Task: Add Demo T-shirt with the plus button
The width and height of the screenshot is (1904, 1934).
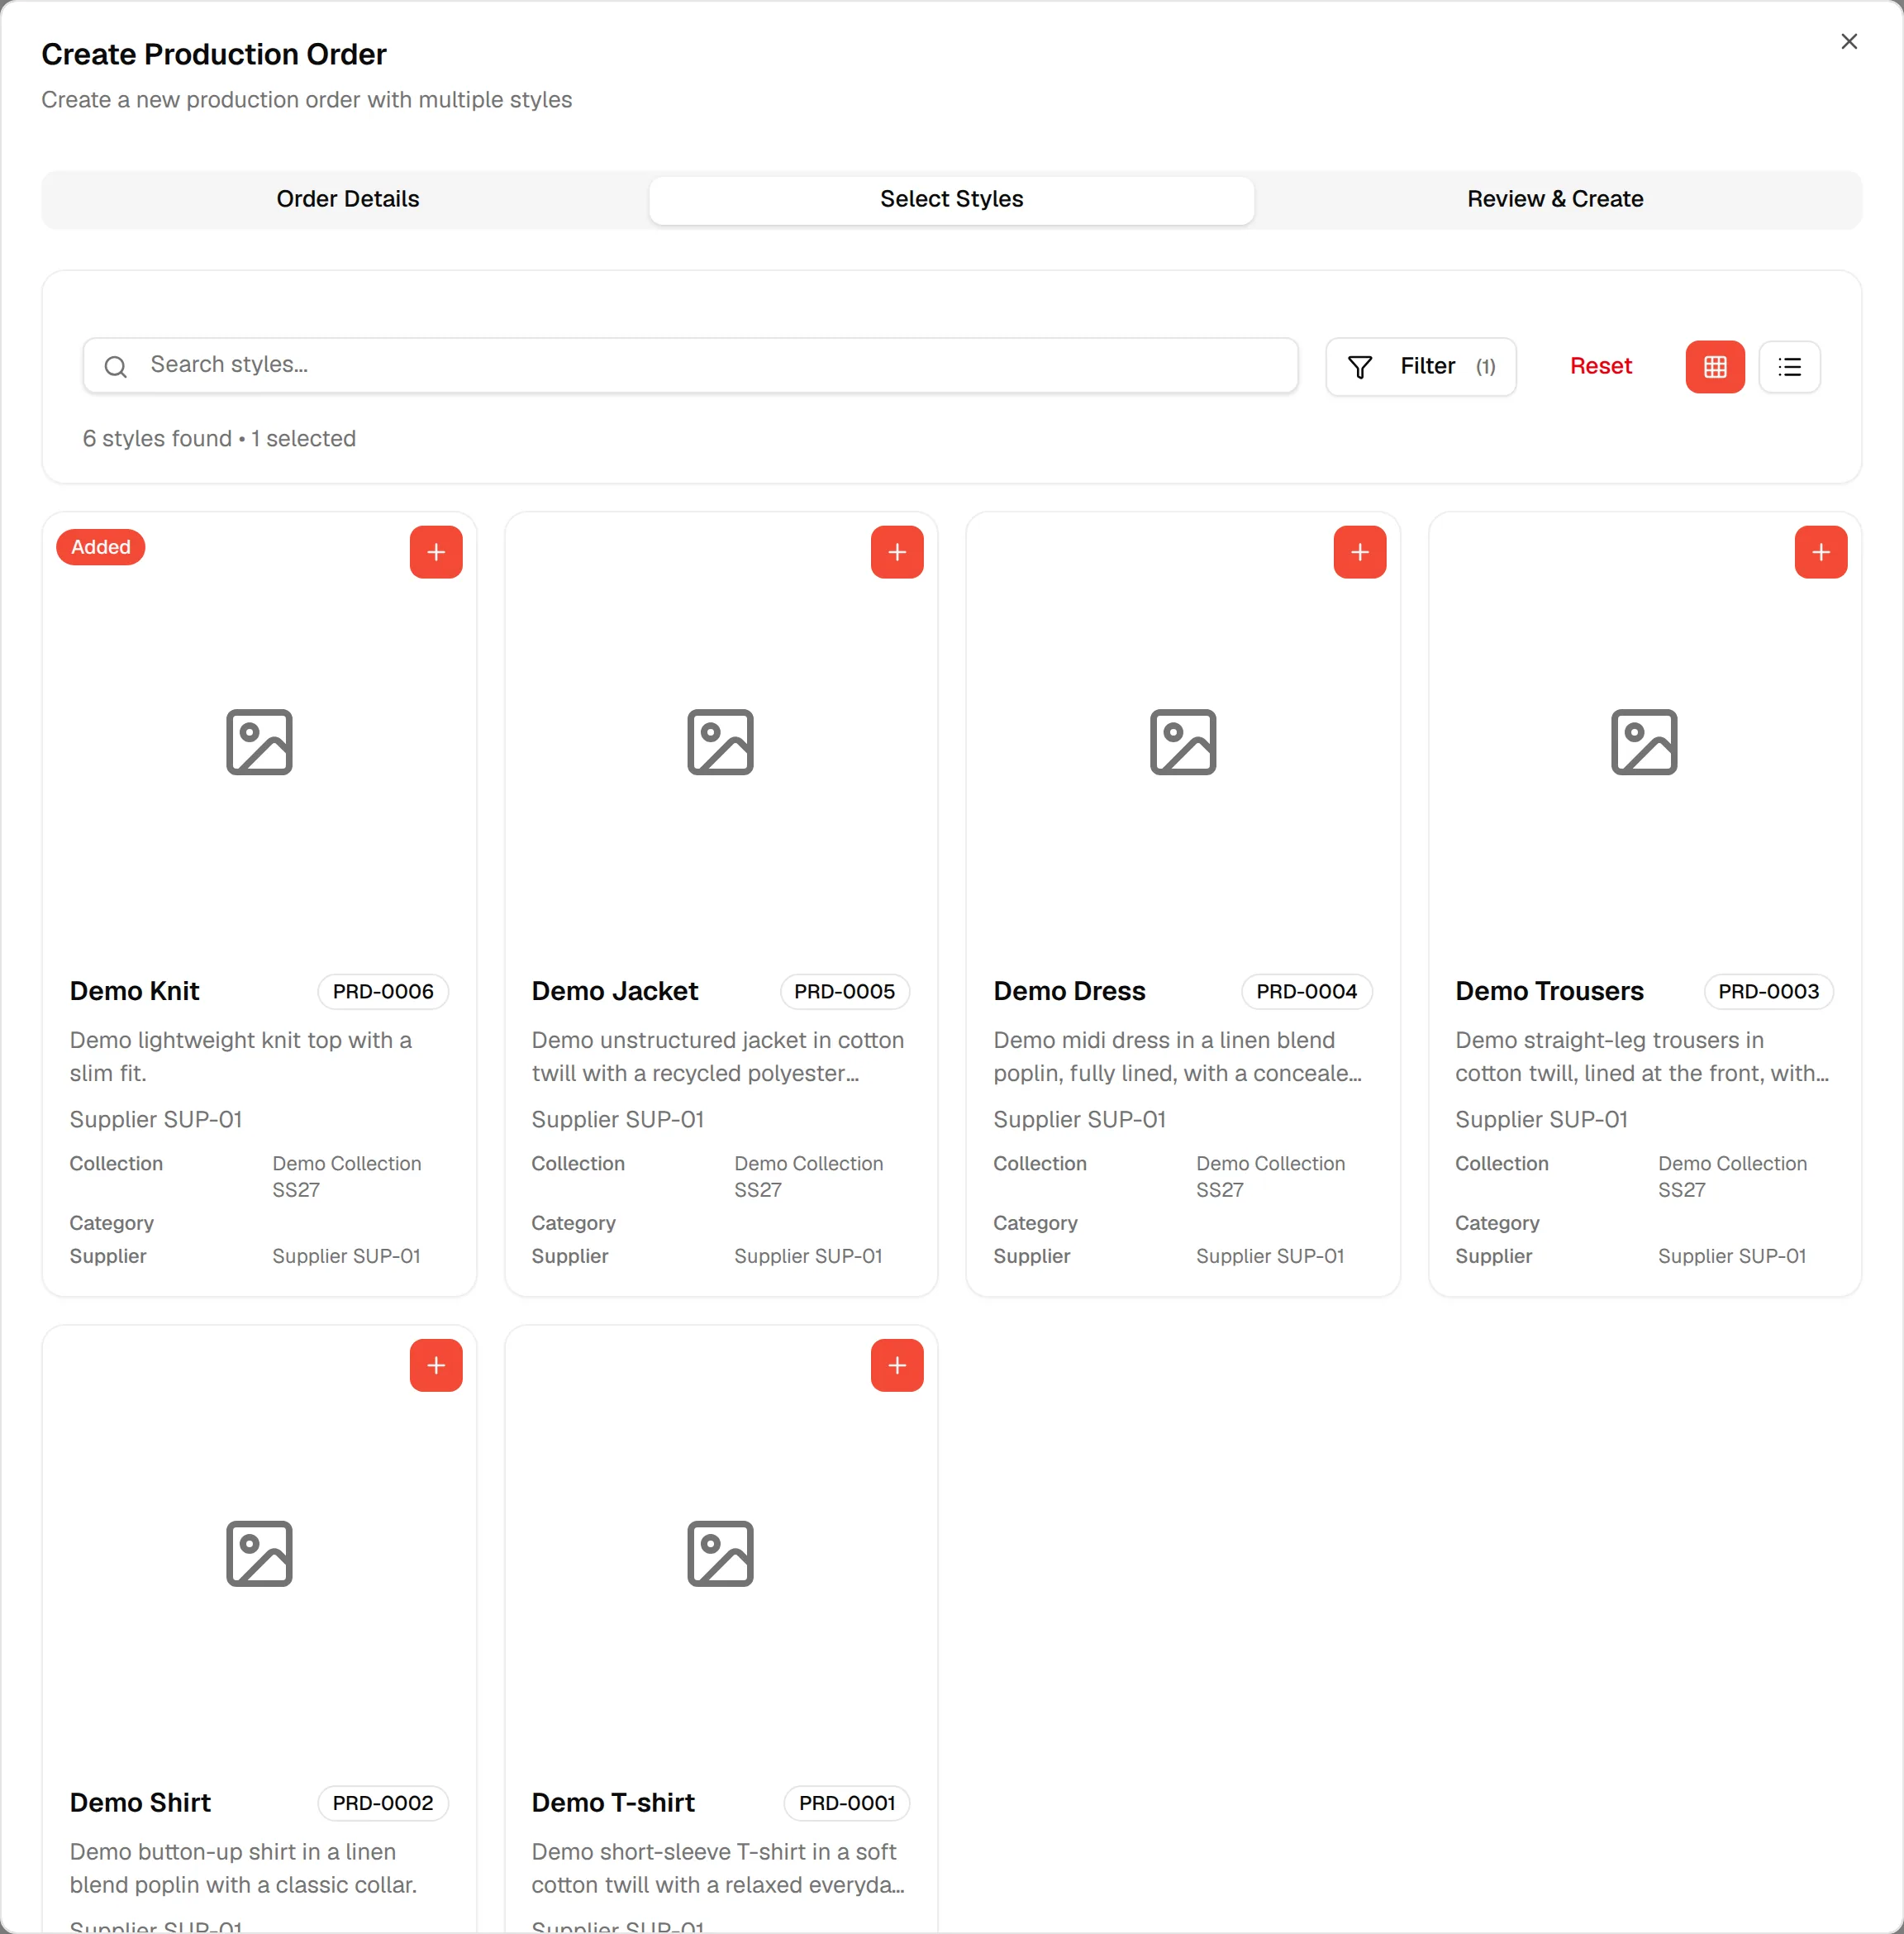Action: click(897, 1365)
